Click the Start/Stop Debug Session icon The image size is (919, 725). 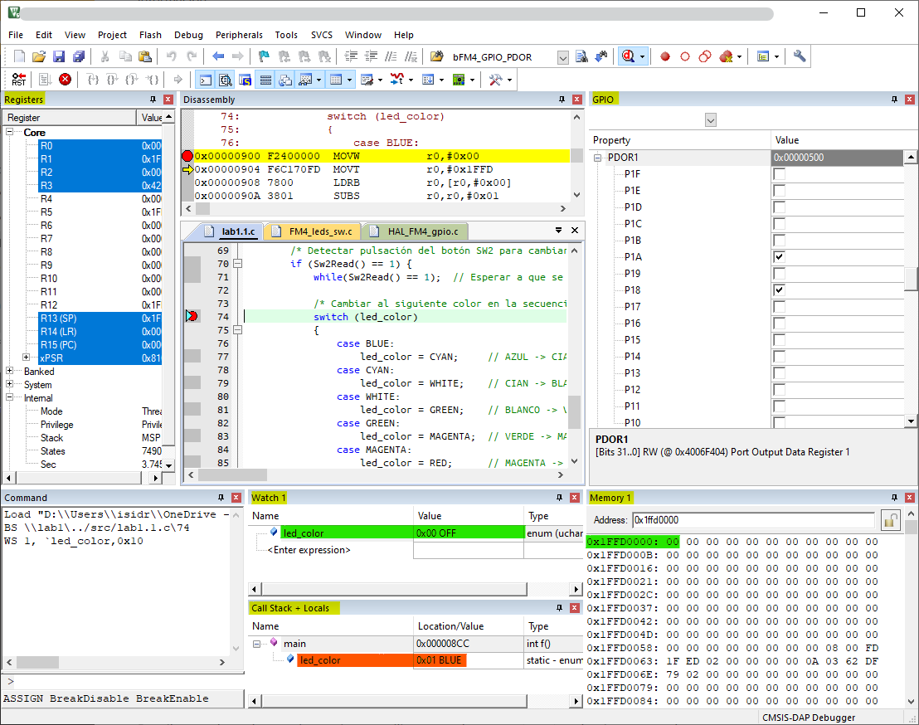[629, 56]
